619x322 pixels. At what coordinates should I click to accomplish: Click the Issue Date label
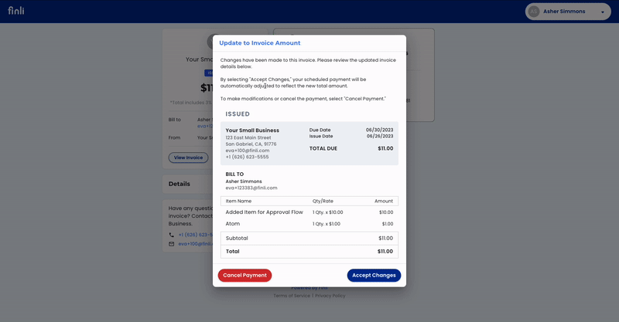click(321, 136)
